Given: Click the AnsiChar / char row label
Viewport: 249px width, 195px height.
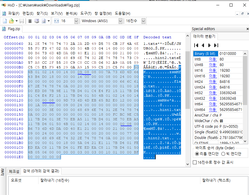Looking at the screenshot, I should (x=206, y=115).
